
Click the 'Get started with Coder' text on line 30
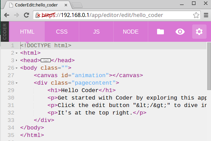click(x=95, y=98)
